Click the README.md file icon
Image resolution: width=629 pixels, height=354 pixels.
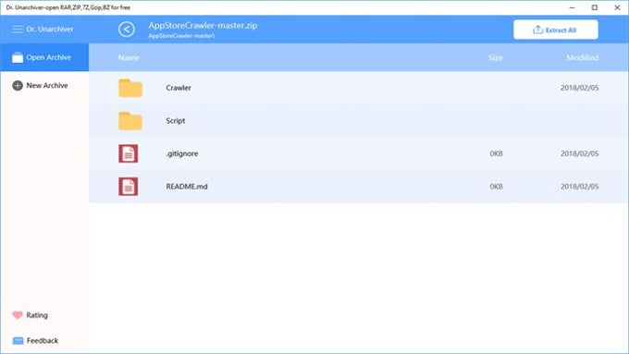pos(129,187)
